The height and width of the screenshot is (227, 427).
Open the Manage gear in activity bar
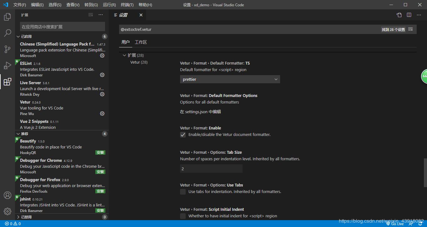coord(8,211)
